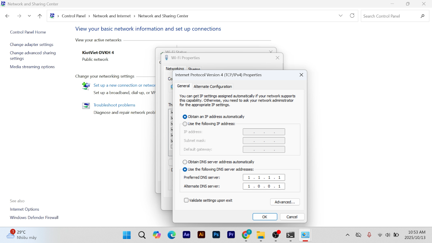This screenshot has width=432, height=243.
Task: Click the volume speaker tray icon
Action: [x=388, y=235]
